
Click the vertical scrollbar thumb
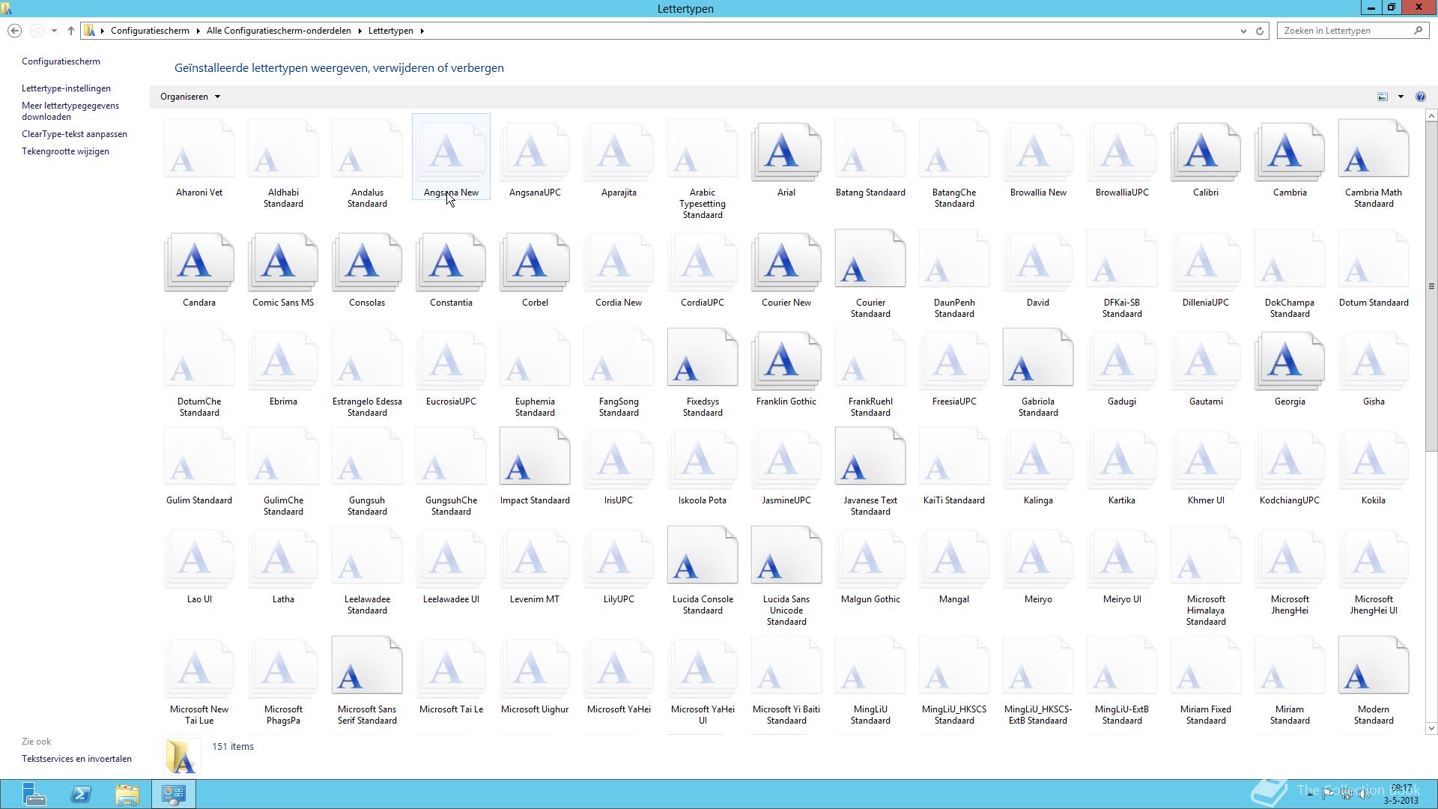point(1431,286)
